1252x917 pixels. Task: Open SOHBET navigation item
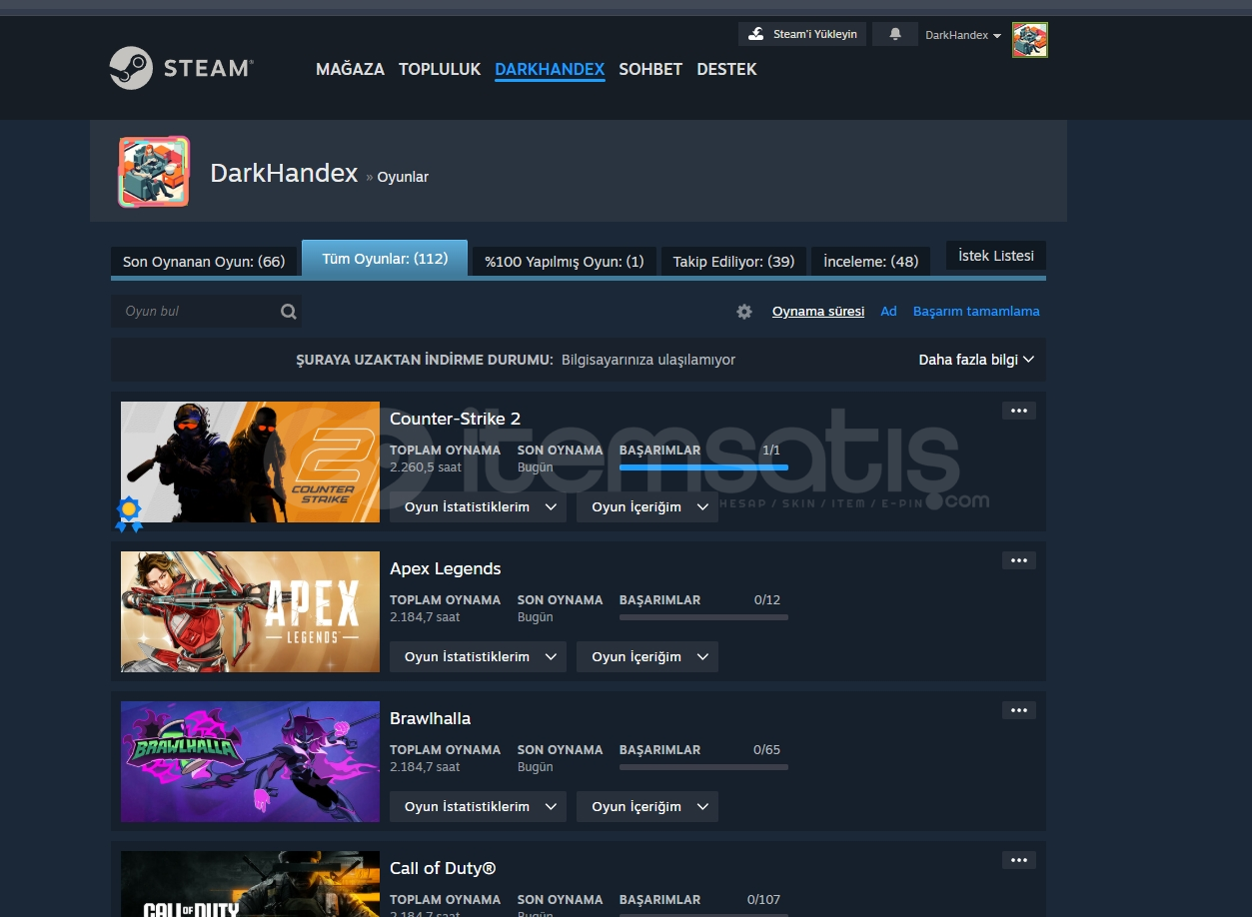[x=650, y=69]
